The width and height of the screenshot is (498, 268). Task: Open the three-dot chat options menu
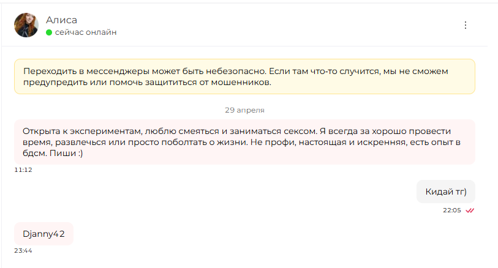click(466, 25)
